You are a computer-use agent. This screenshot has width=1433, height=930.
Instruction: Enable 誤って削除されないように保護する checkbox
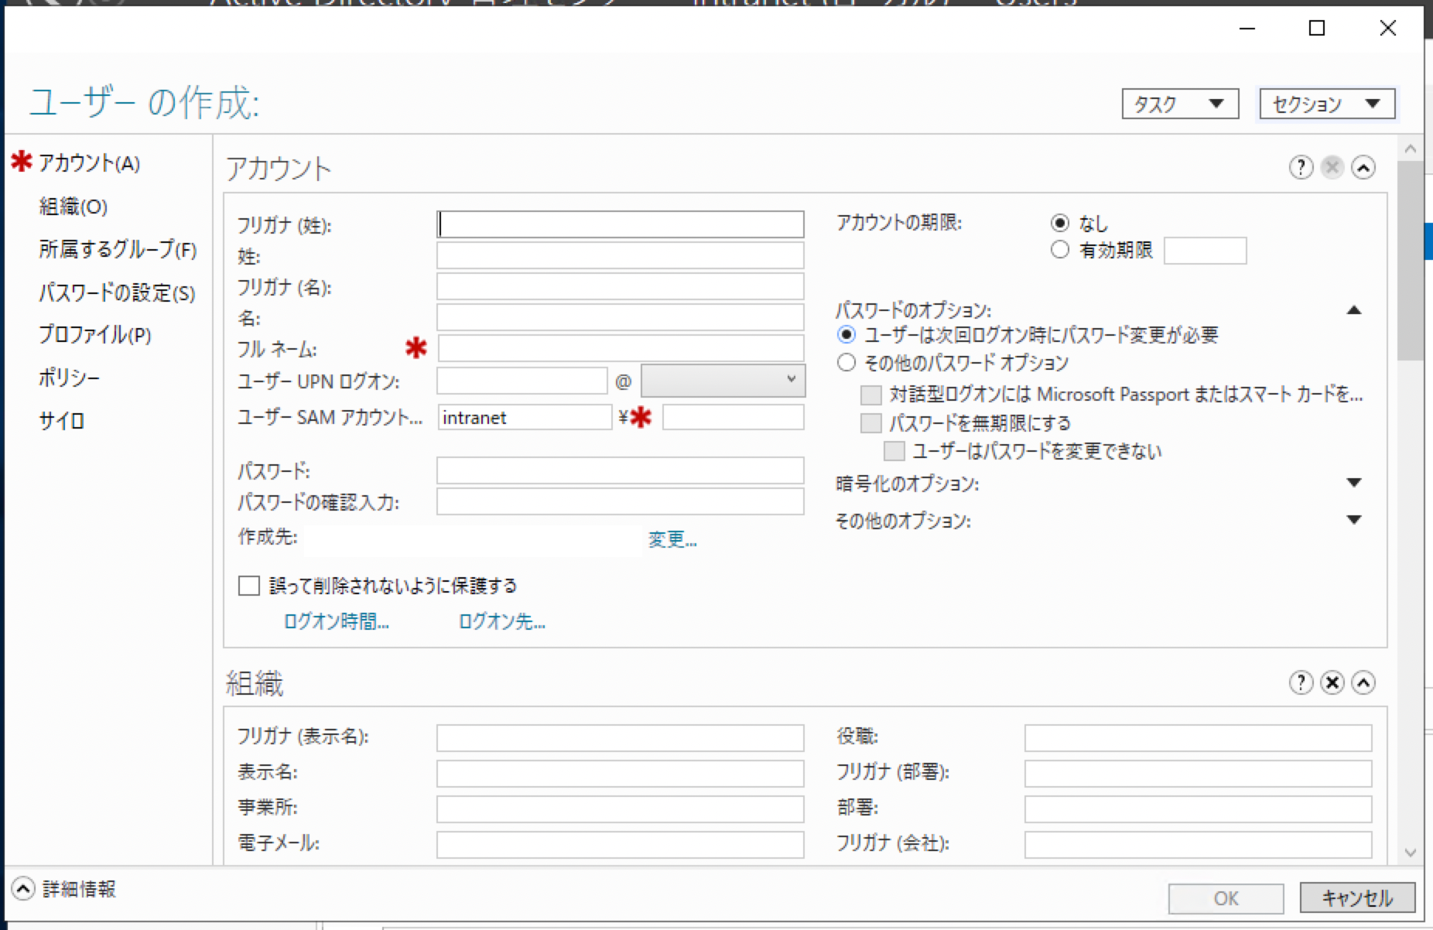tap(248, 586)
